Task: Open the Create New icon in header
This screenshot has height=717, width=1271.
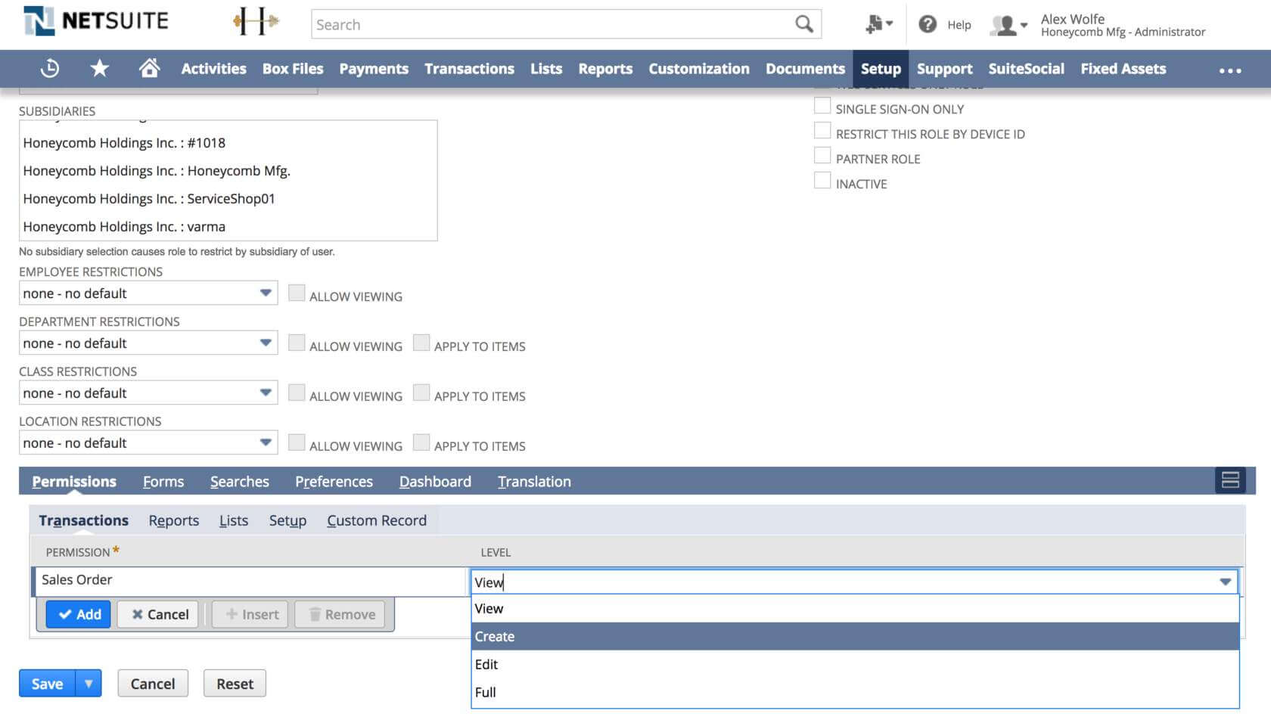Action: point(878,24)
